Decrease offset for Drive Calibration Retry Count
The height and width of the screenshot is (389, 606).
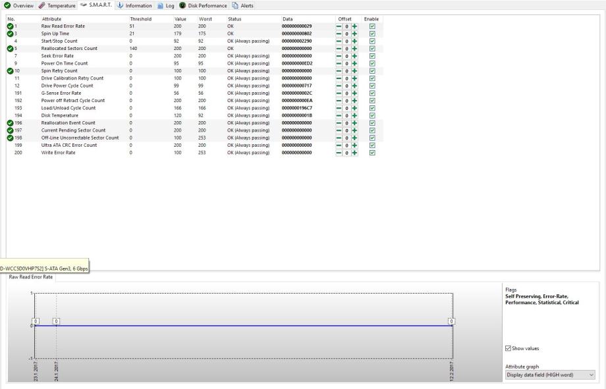point(339,78)
